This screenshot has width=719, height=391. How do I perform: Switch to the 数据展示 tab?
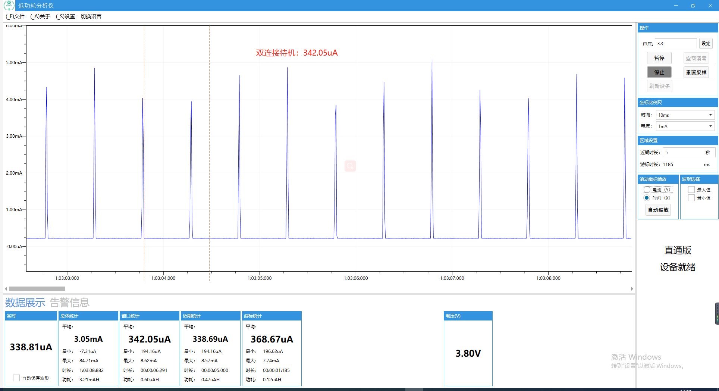click(25, 302)
